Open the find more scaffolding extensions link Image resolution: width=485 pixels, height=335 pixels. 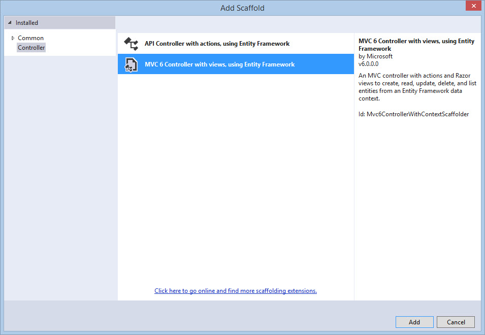[x=235, y=291]
